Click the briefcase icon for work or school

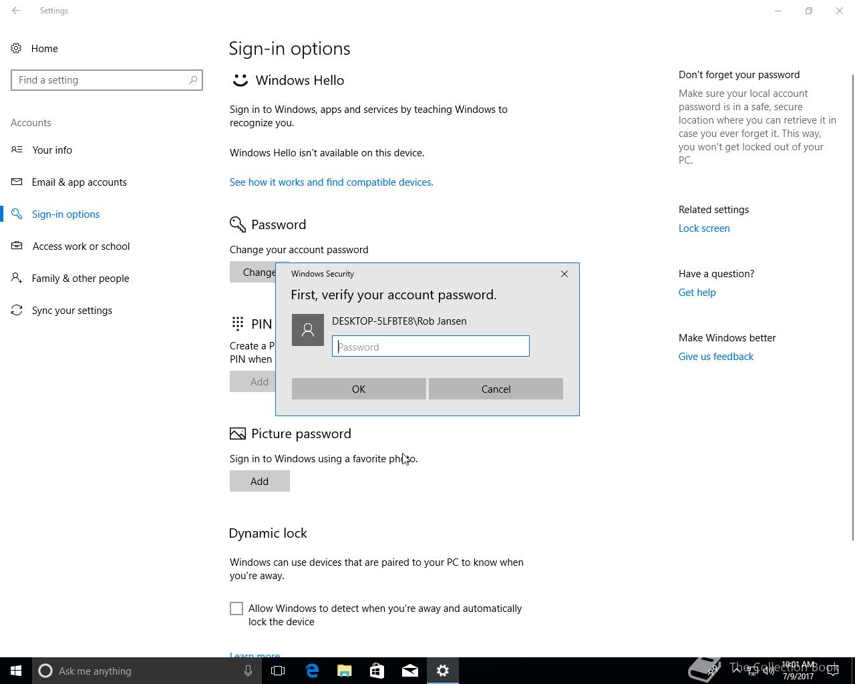point(17,246)
